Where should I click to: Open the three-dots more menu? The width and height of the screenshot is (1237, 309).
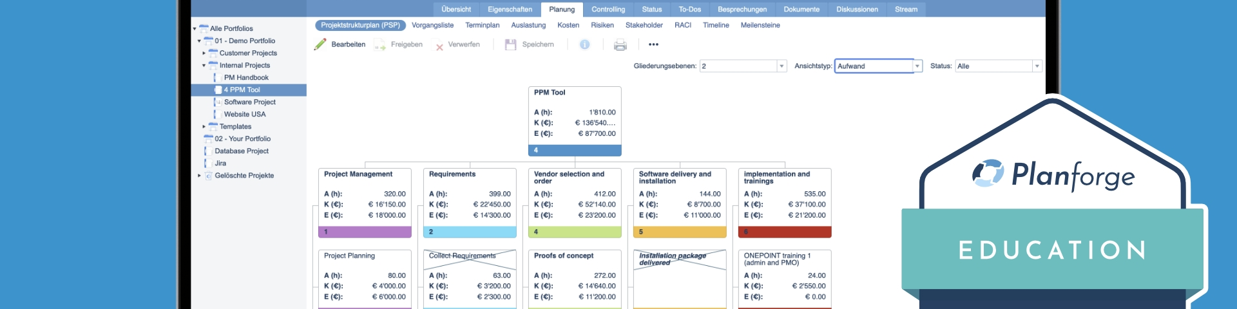653,44
